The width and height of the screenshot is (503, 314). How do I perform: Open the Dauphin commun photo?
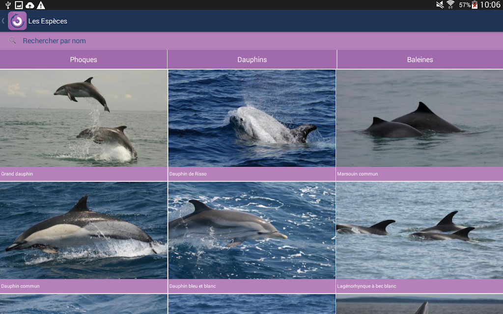pyautogui.click(x=84, y=231)
